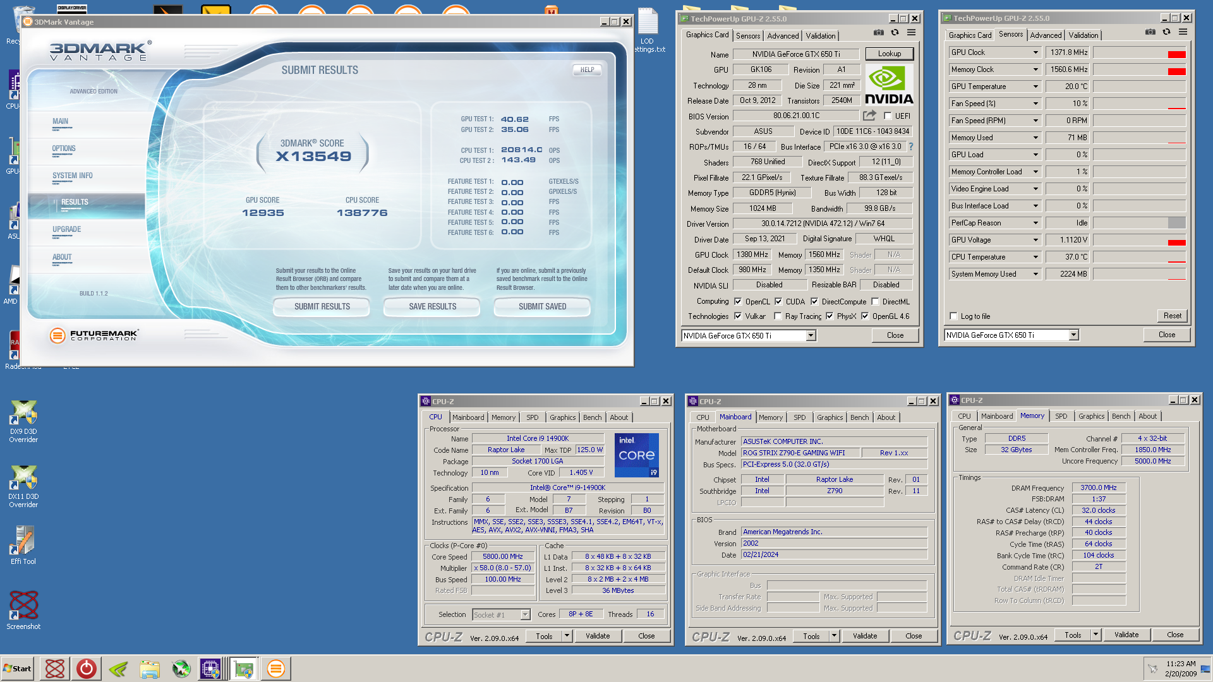Click the CPU-Z chip icon in the taskbar
The image size is (1213, 682).
click(210, 668)
